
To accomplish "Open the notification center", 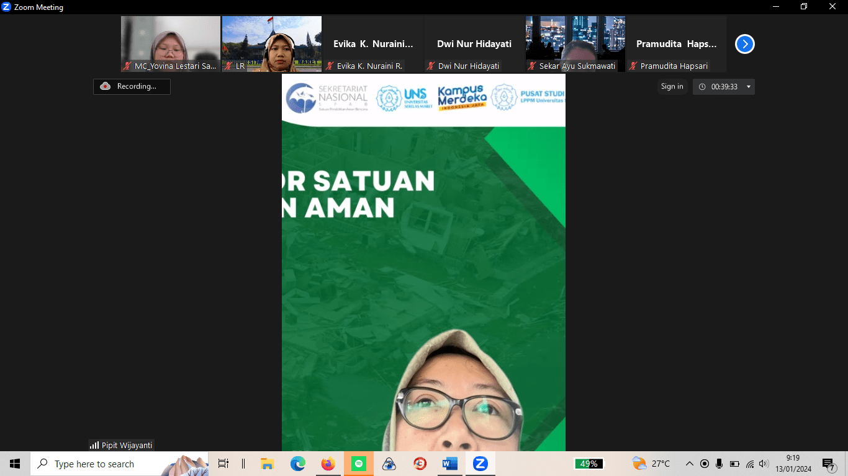I will click(828, 464).
